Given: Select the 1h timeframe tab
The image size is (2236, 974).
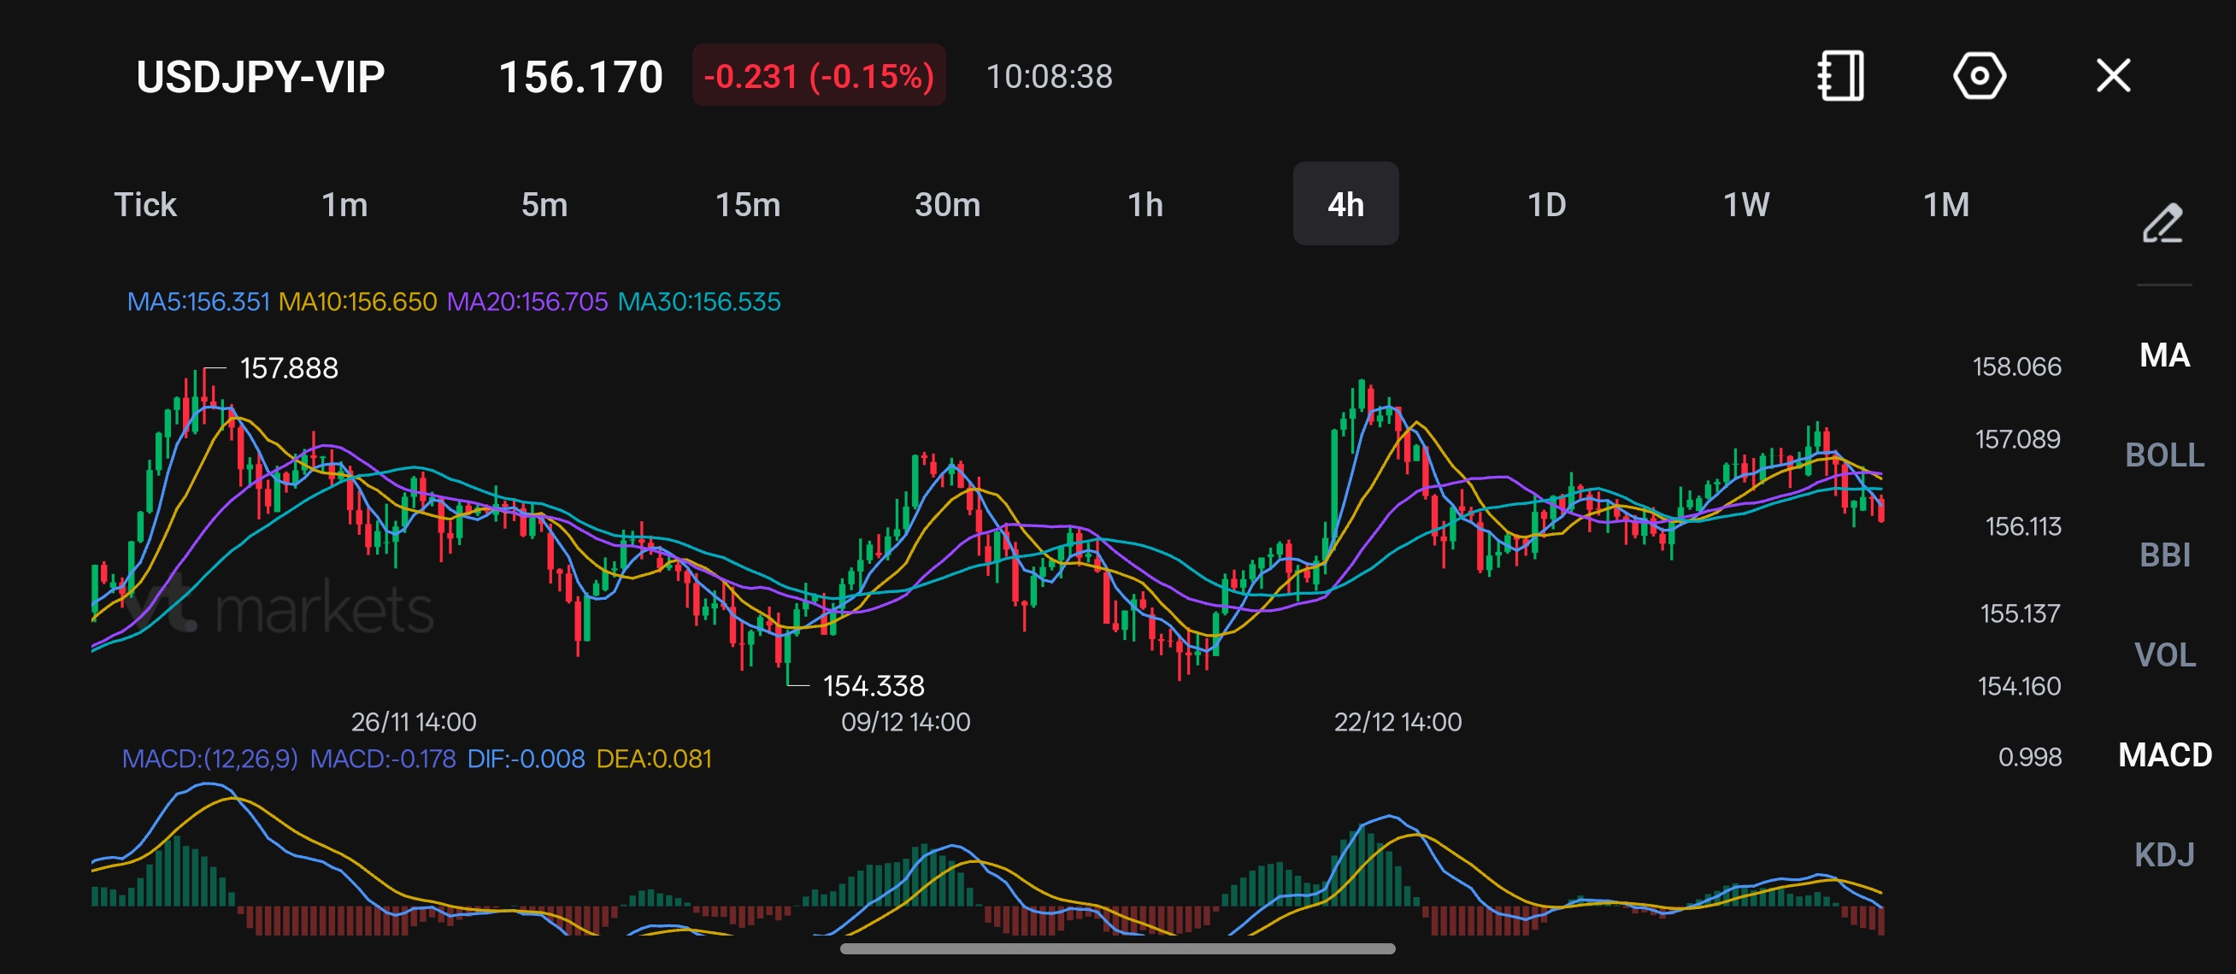Looking at the screenshot, I should pyautogui.click(x=1144, y=205).
